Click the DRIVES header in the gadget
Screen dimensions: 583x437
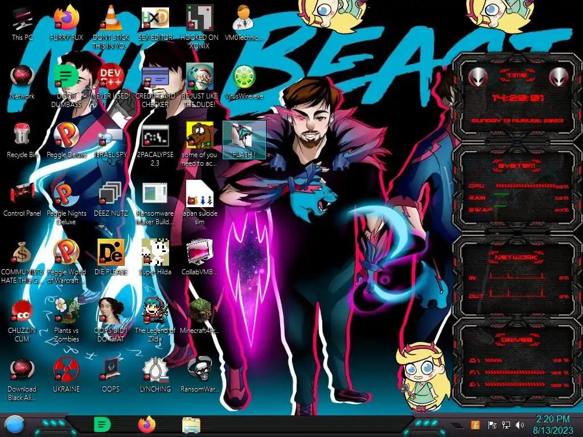click(x=516, y=340)
